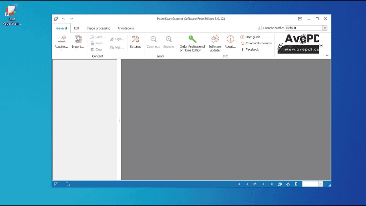Click the thumbnail layout icon in status bar
The image size is (366, 206).
click(x=56, y=184)
